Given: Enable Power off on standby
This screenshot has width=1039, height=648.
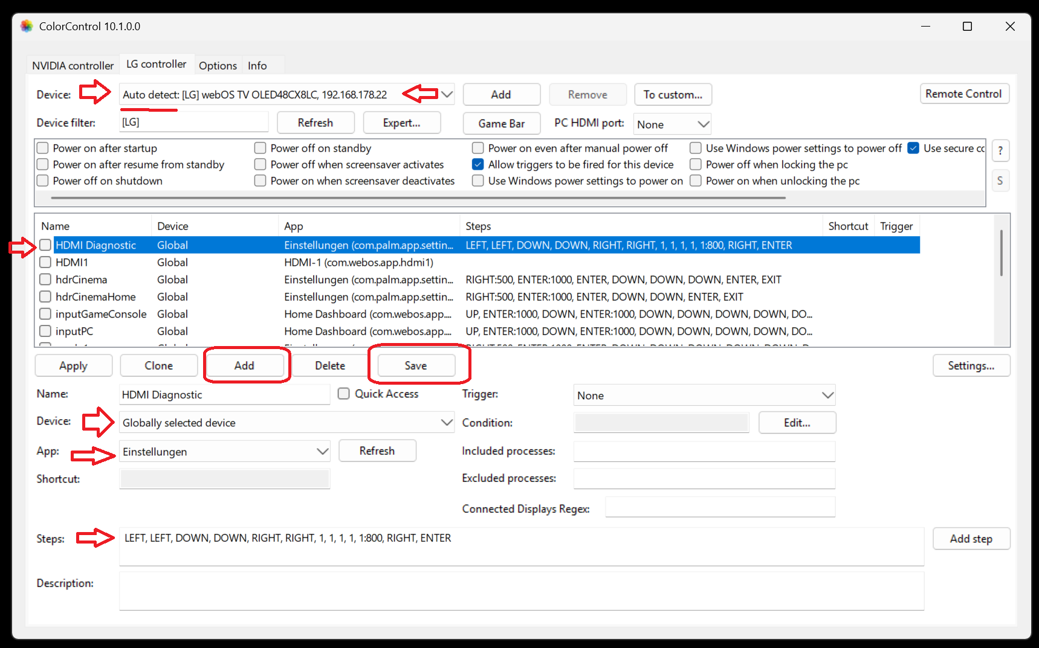Looking at the screenshot, I should click(261, 148).
